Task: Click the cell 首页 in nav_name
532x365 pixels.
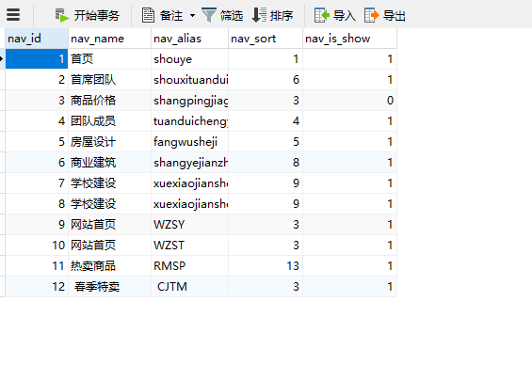Action: pos(109,59)
